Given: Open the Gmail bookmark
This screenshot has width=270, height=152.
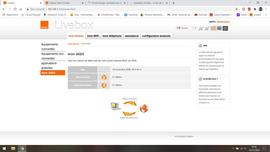Looking at the screenshot, I should coord(180,15).
